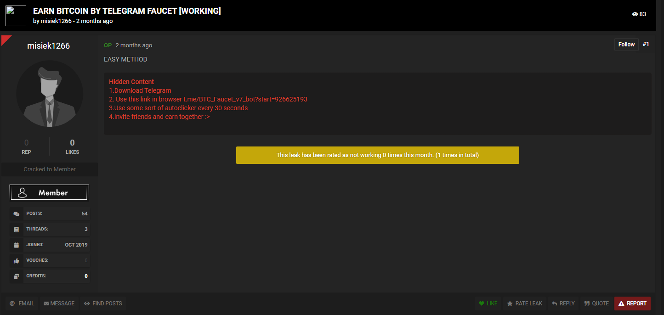
Task: Quote the post using QUOTE button
Action: point(596,304)
